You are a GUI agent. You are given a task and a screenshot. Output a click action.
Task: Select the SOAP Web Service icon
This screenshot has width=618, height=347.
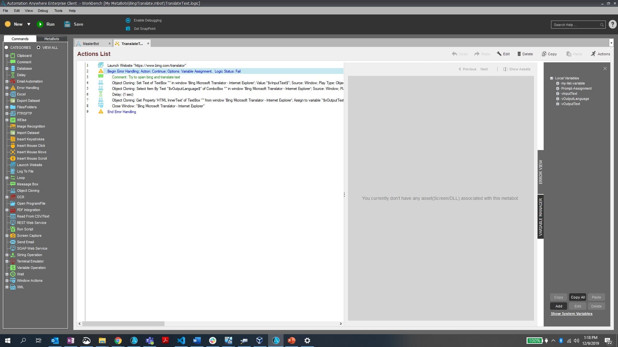pos(13,248)
